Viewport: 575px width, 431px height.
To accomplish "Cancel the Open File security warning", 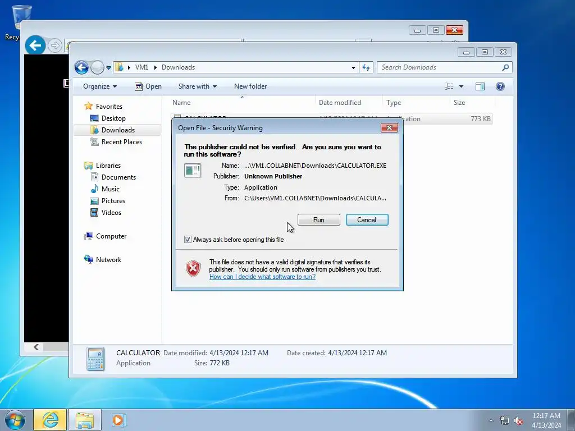I will [x=367, y=220].
